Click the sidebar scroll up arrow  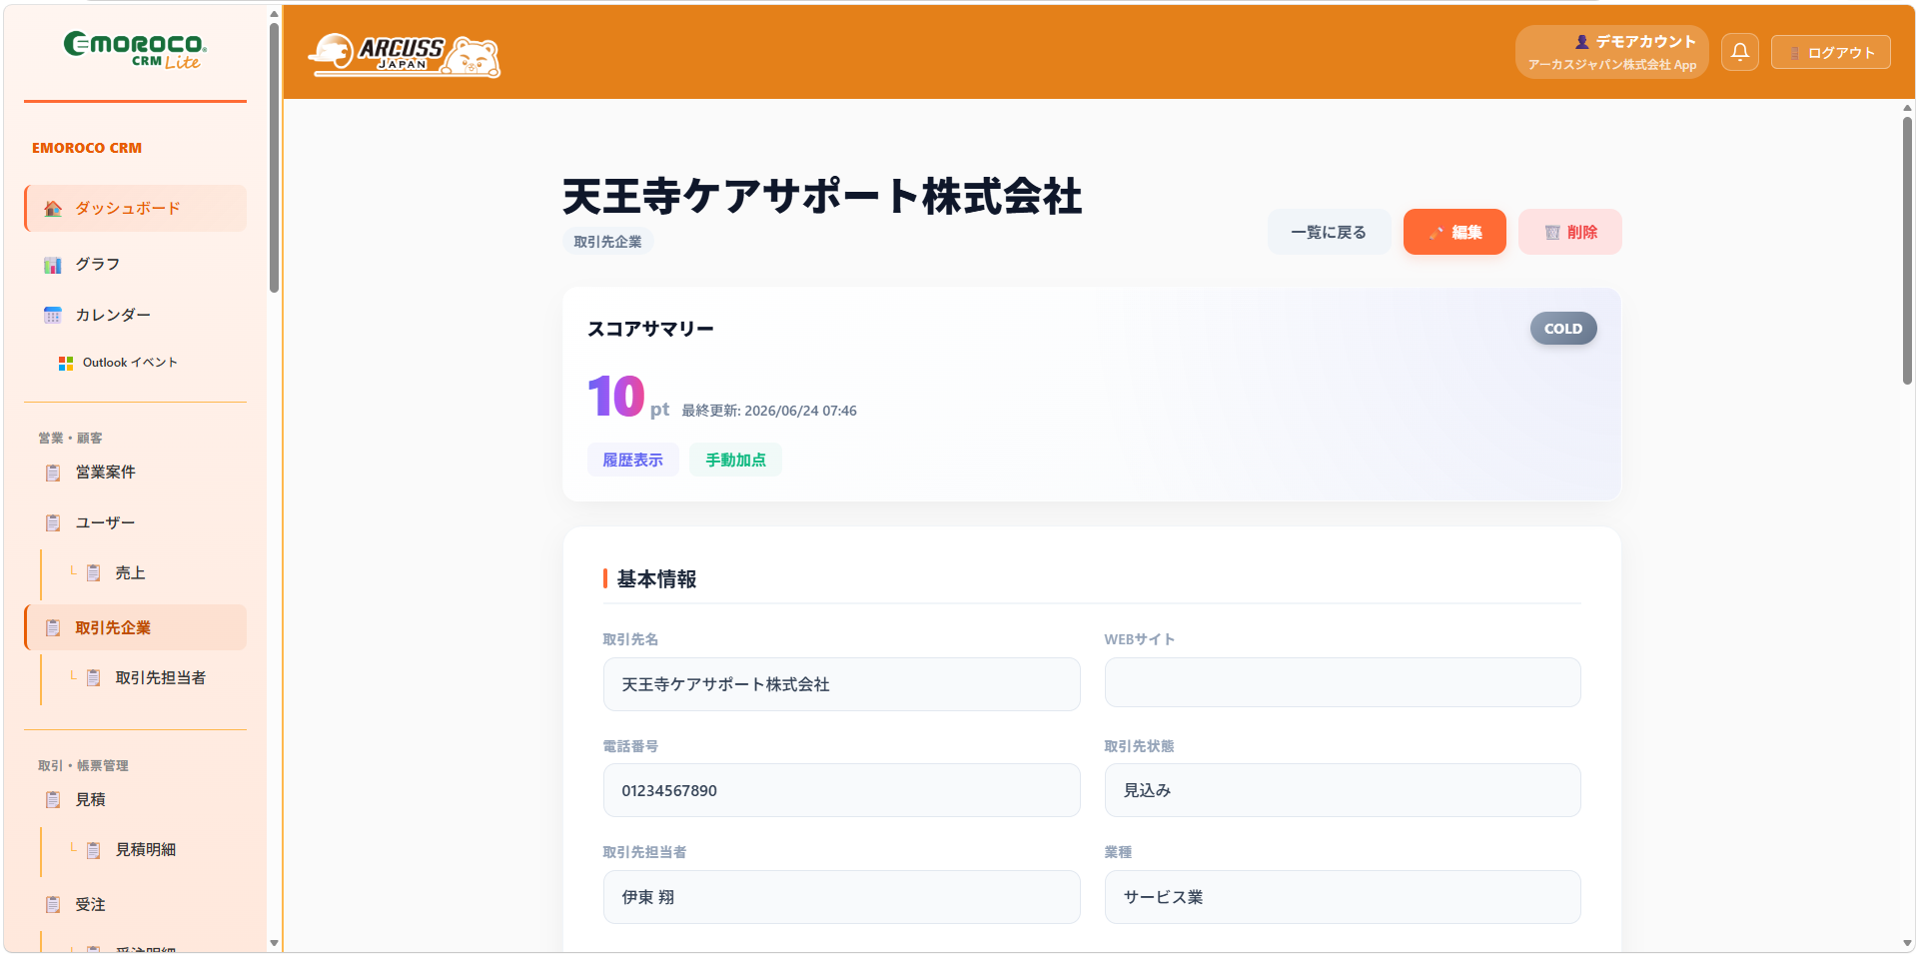coord(274,14)
